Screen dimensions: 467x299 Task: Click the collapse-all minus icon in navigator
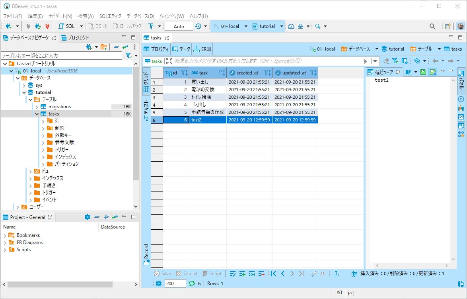(x=116, y=47)
